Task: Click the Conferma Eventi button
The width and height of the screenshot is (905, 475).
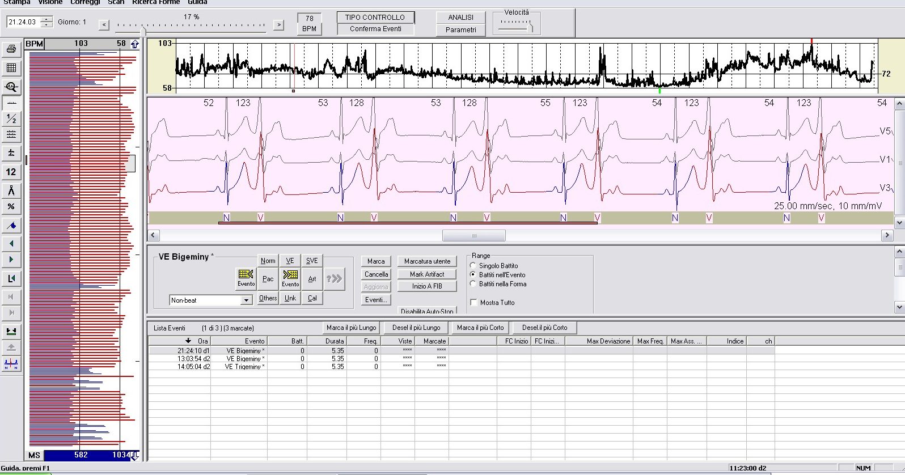Action: click(375, 29)
